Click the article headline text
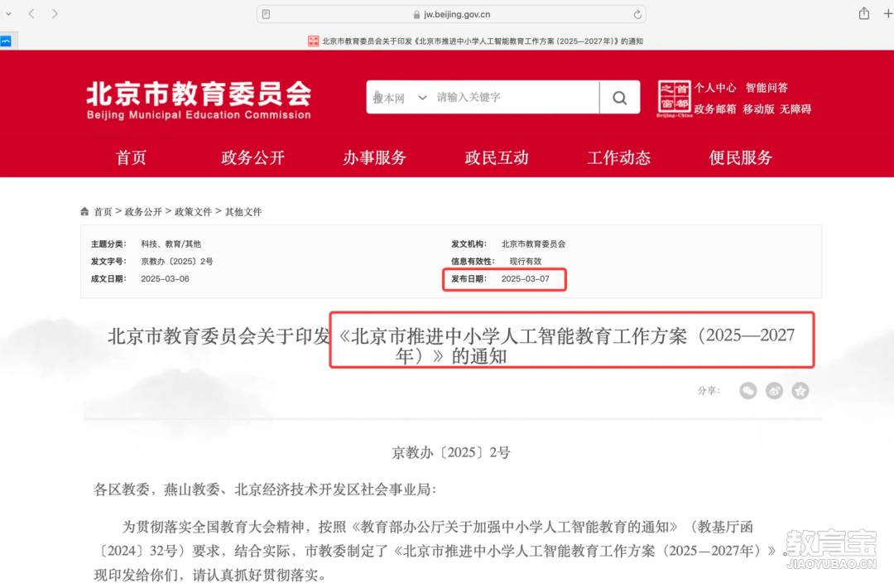The height and width of the screenshot is (588, 894). tap(451, 345)
